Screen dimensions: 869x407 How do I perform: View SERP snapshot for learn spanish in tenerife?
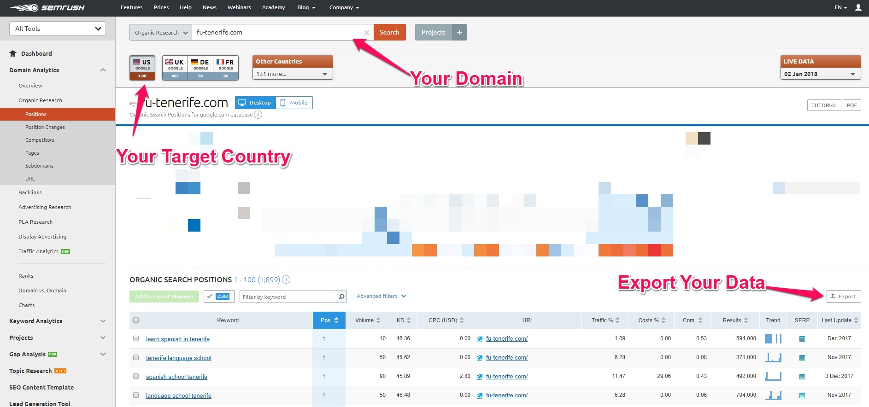[x=802, y=339]
